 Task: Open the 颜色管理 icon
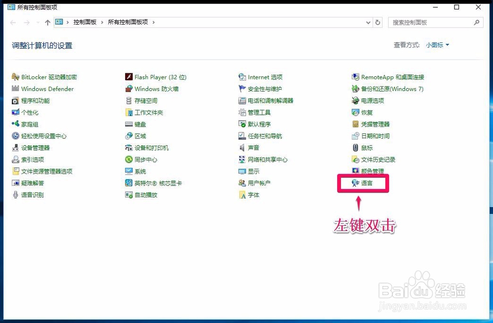click(355, 171)
